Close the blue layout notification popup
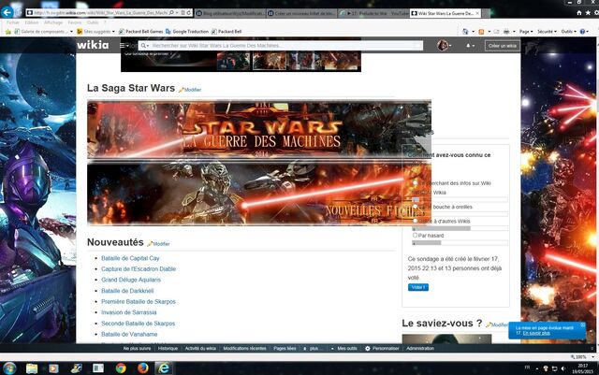 click(582, 325)
